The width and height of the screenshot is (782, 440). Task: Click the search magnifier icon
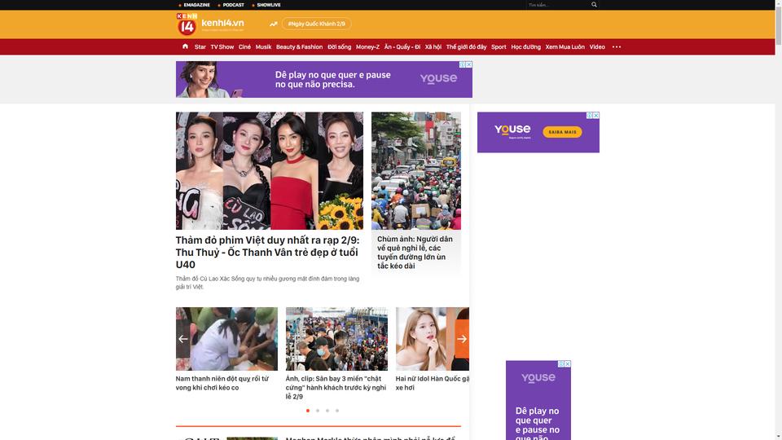pos(594,5)
